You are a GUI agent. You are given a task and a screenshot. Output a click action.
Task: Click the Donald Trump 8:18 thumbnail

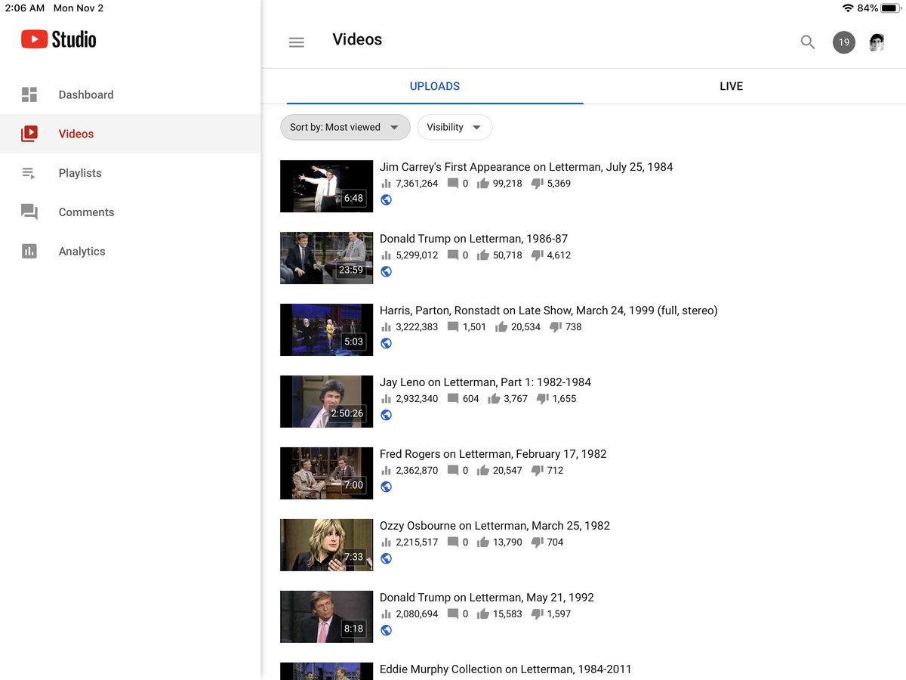click(x=326, y=617)
